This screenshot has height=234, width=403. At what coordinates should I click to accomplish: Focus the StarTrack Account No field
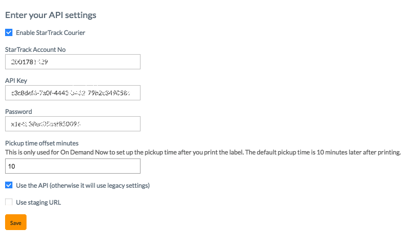pyautogui.click(x=73, y=61)
